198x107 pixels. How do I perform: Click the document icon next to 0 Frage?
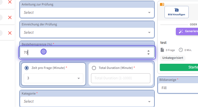(162, 50)
